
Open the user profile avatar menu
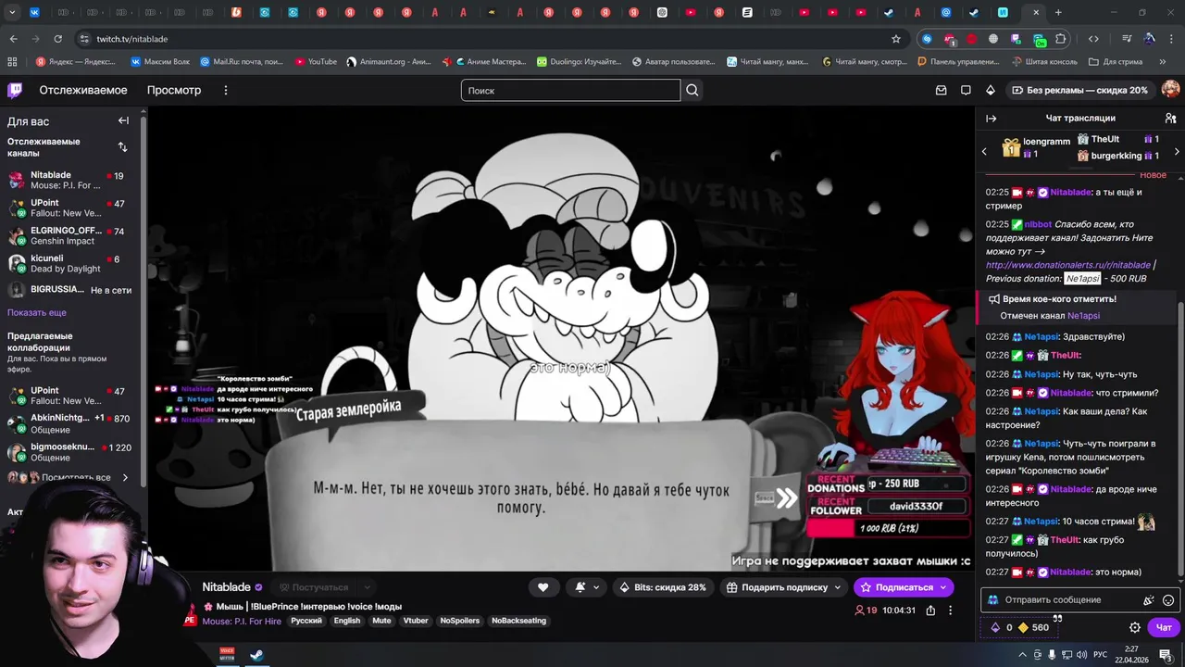[x=1170, y=90]
